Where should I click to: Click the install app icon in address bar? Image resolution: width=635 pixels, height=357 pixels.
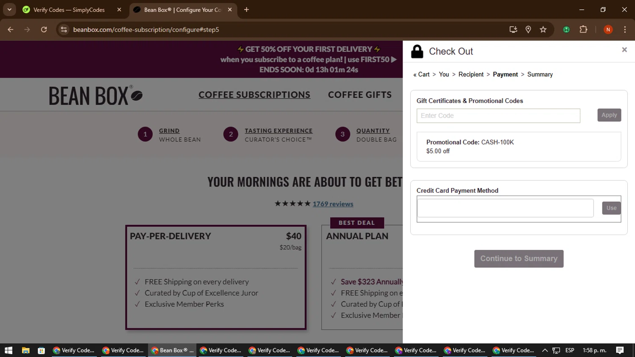point(513,30)
